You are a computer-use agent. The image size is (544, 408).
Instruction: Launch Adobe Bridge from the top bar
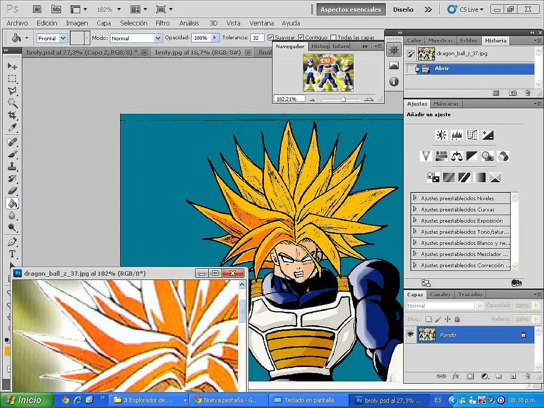pyautogui.click(x=37, y=10)
